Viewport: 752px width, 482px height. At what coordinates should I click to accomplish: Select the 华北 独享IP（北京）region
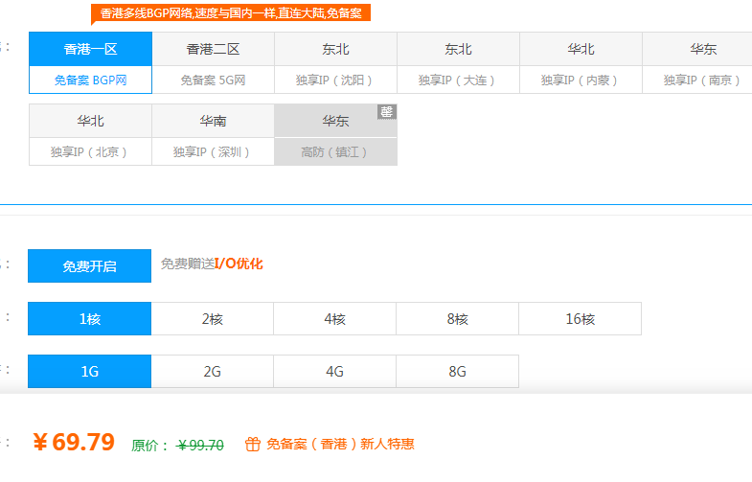90,135
